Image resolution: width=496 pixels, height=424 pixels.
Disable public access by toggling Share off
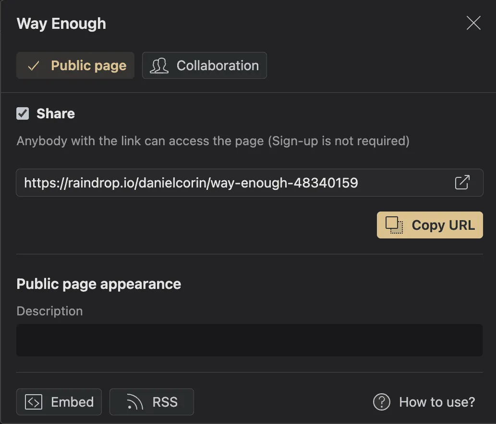pos(22,113)
